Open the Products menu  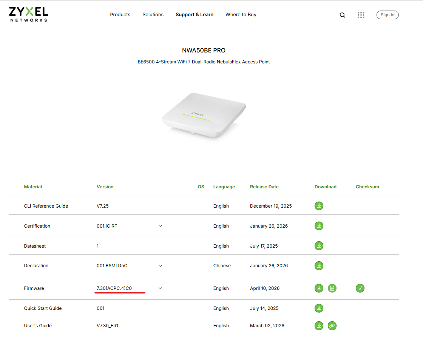point(120,15)
